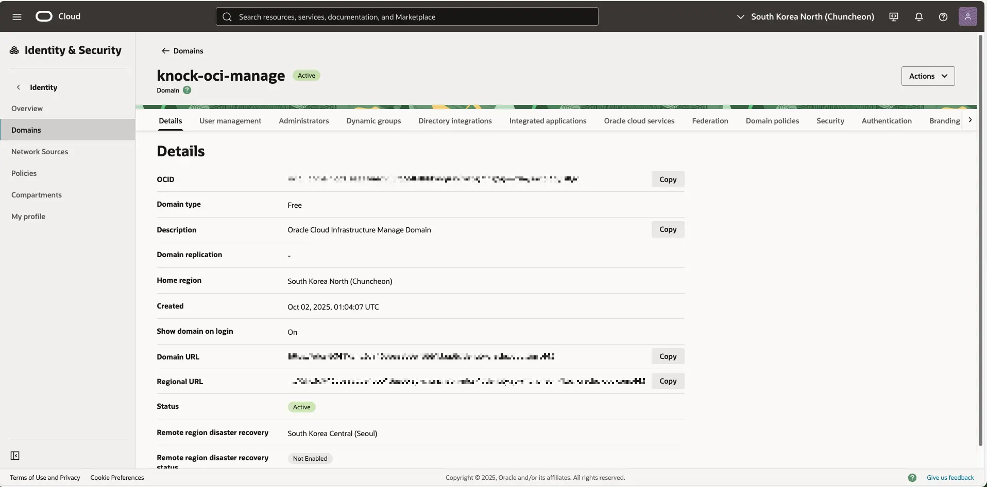
Task: Select Domains in the sidebar
Action: point(67,130)
